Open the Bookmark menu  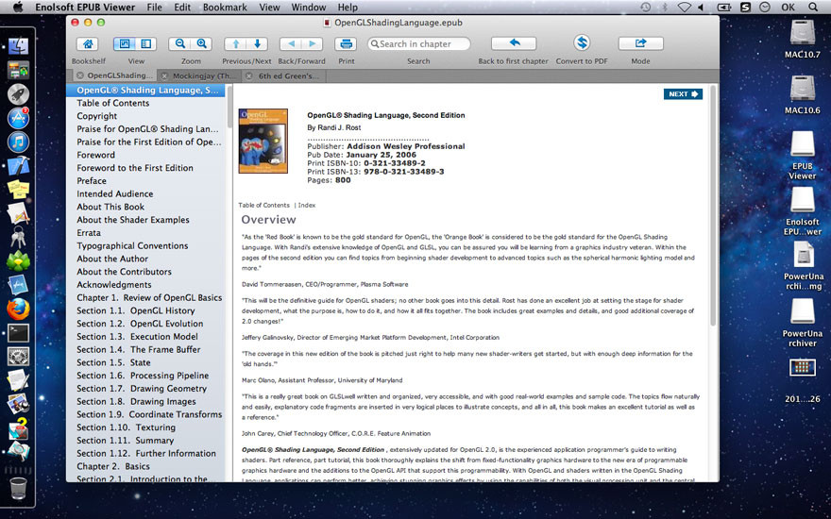point(225,8)
